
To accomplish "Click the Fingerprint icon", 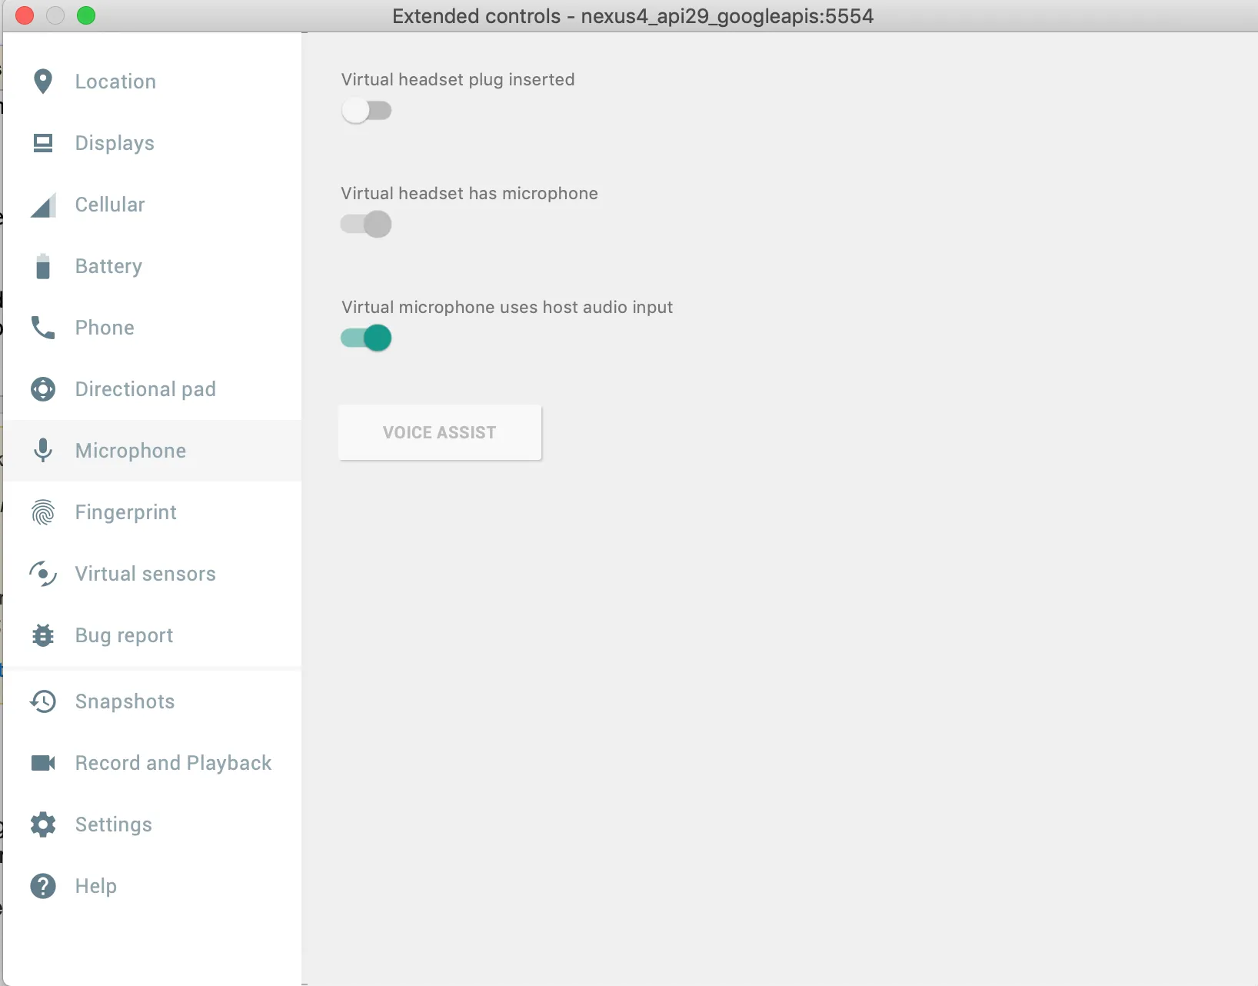I will (x=43, y=512).
